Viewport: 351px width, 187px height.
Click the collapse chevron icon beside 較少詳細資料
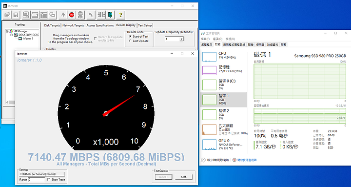[x=203, y=160]
